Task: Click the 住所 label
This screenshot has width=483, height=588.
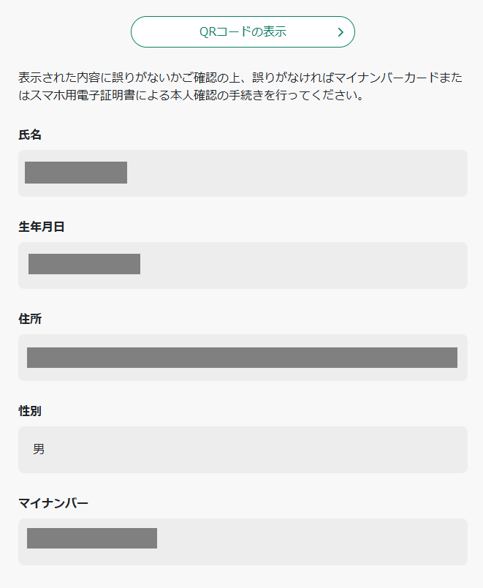Action: (29, 319)
